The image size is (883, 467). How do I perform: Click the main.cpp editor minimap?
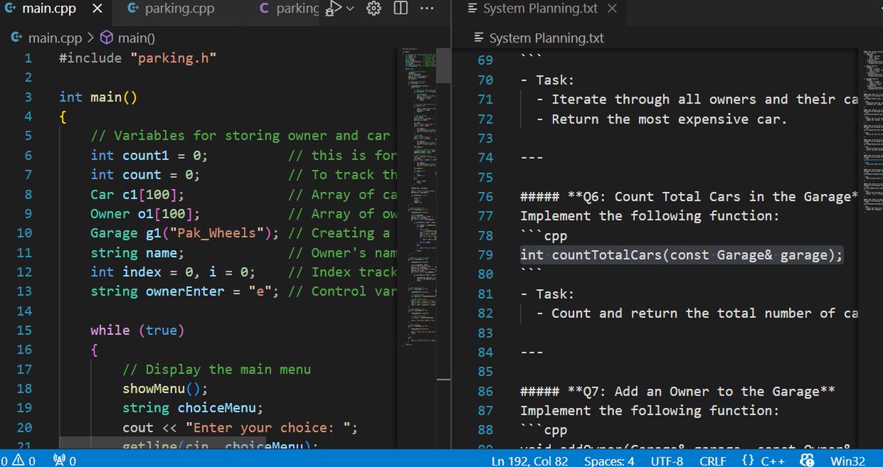point(419,199)
